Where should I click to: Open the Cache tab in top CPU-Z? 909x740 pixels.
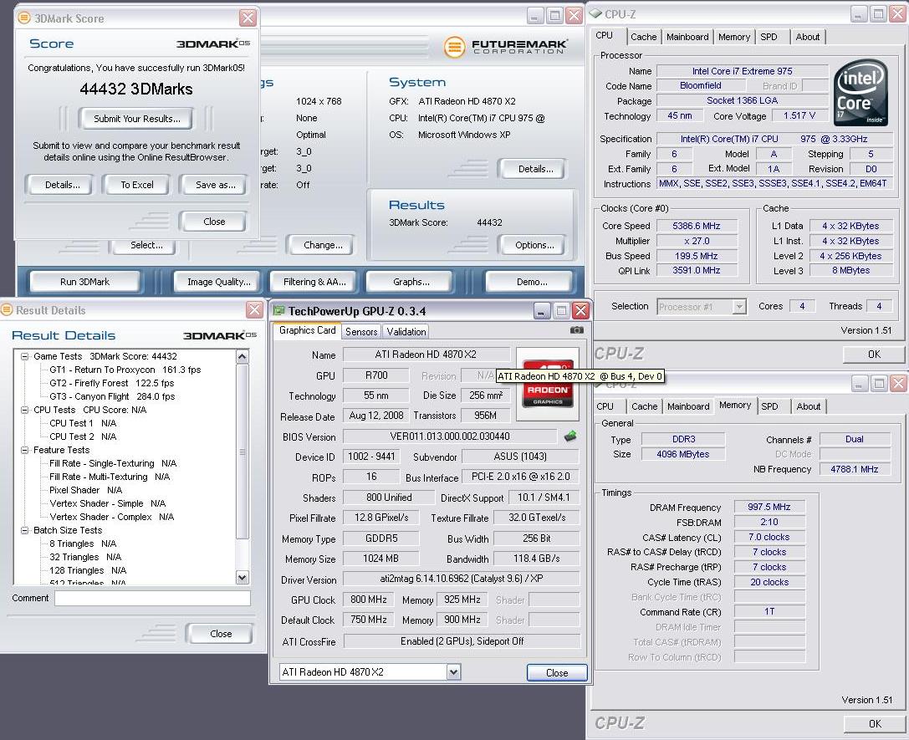643,37
